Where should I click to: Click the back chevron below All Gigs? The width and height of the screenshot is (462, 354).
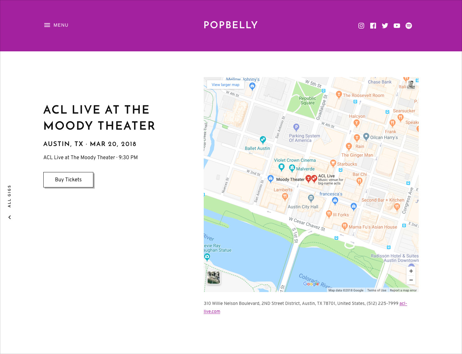coord(10,217)
